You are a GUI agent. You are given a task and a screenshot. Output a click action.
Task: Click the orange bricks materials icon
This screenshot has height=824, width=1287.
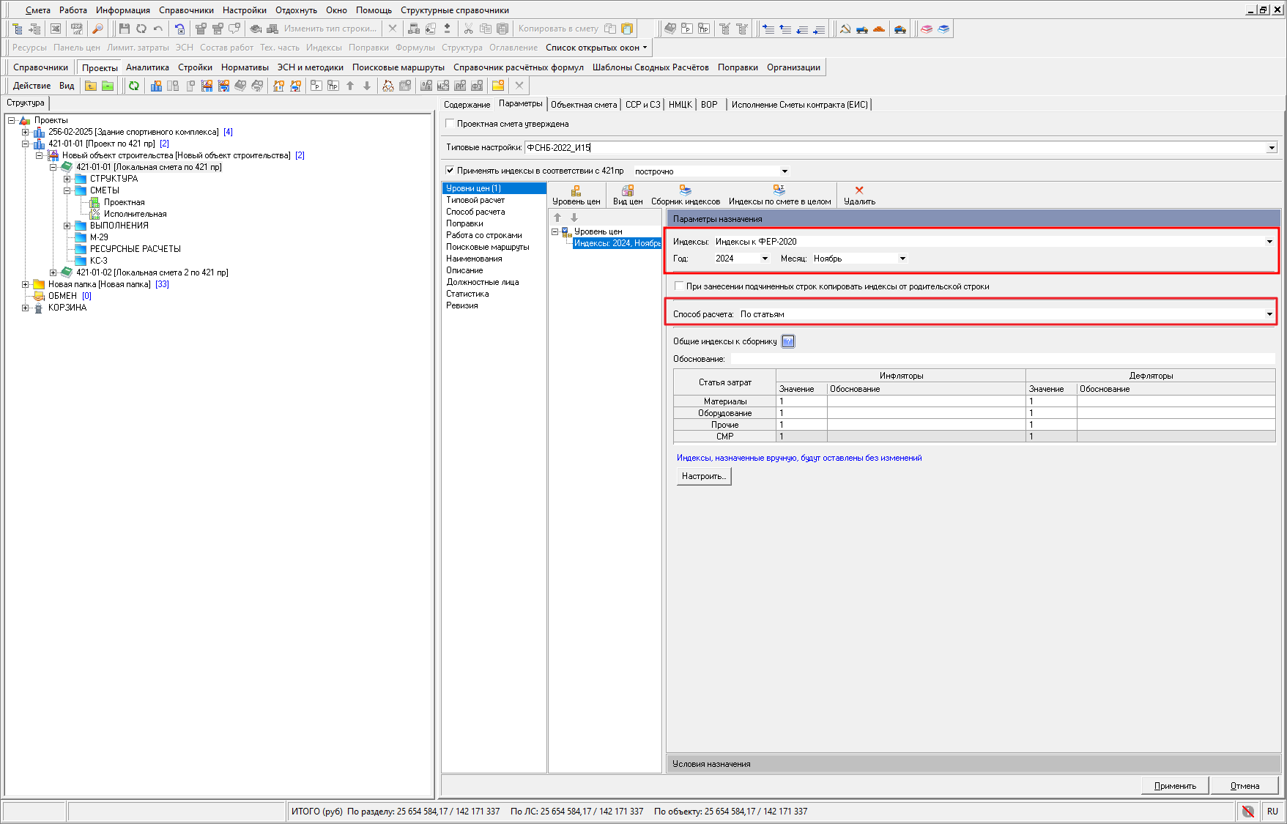pyautogui.click(x=879, y=29)
